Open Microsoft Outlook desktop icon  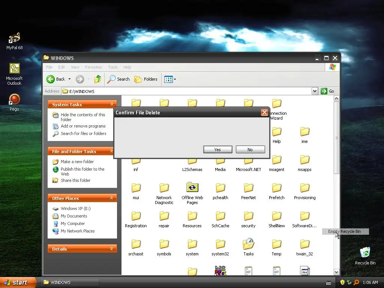15,74
